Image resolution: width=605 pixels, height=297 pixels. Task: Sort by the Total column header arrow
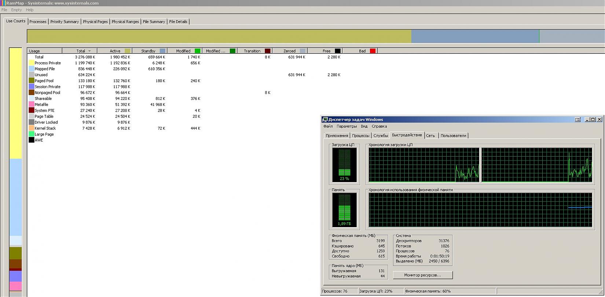click(89, 51)
